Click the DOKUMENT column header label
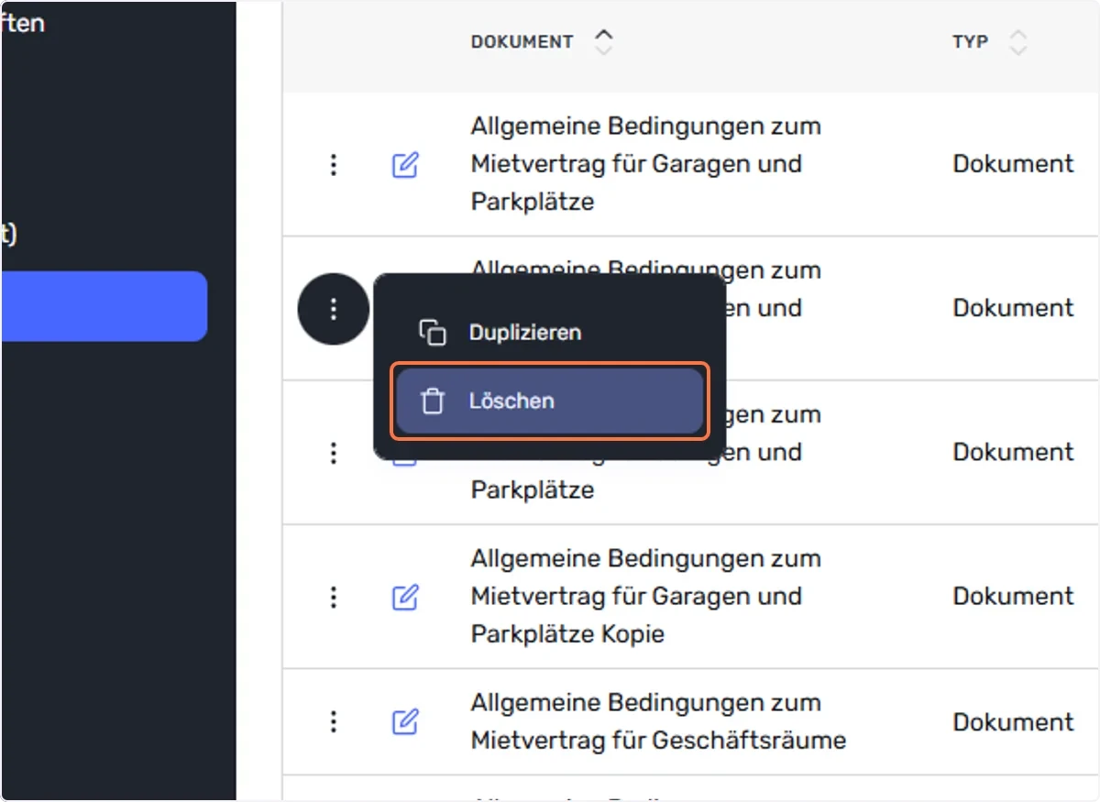 click(x=522, y=42)
